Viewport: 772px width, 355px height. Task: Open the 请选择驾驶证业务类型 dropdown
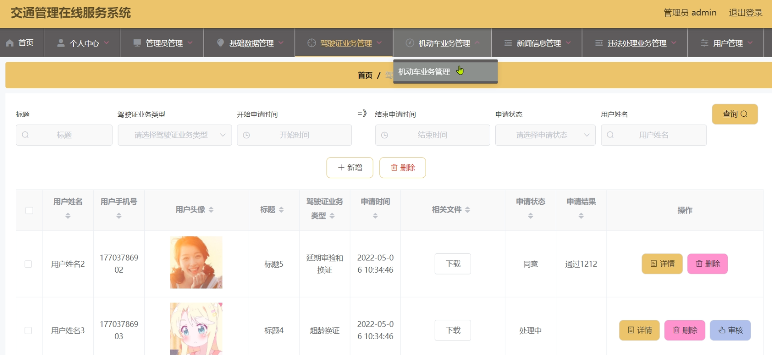[x=175, y=135]
